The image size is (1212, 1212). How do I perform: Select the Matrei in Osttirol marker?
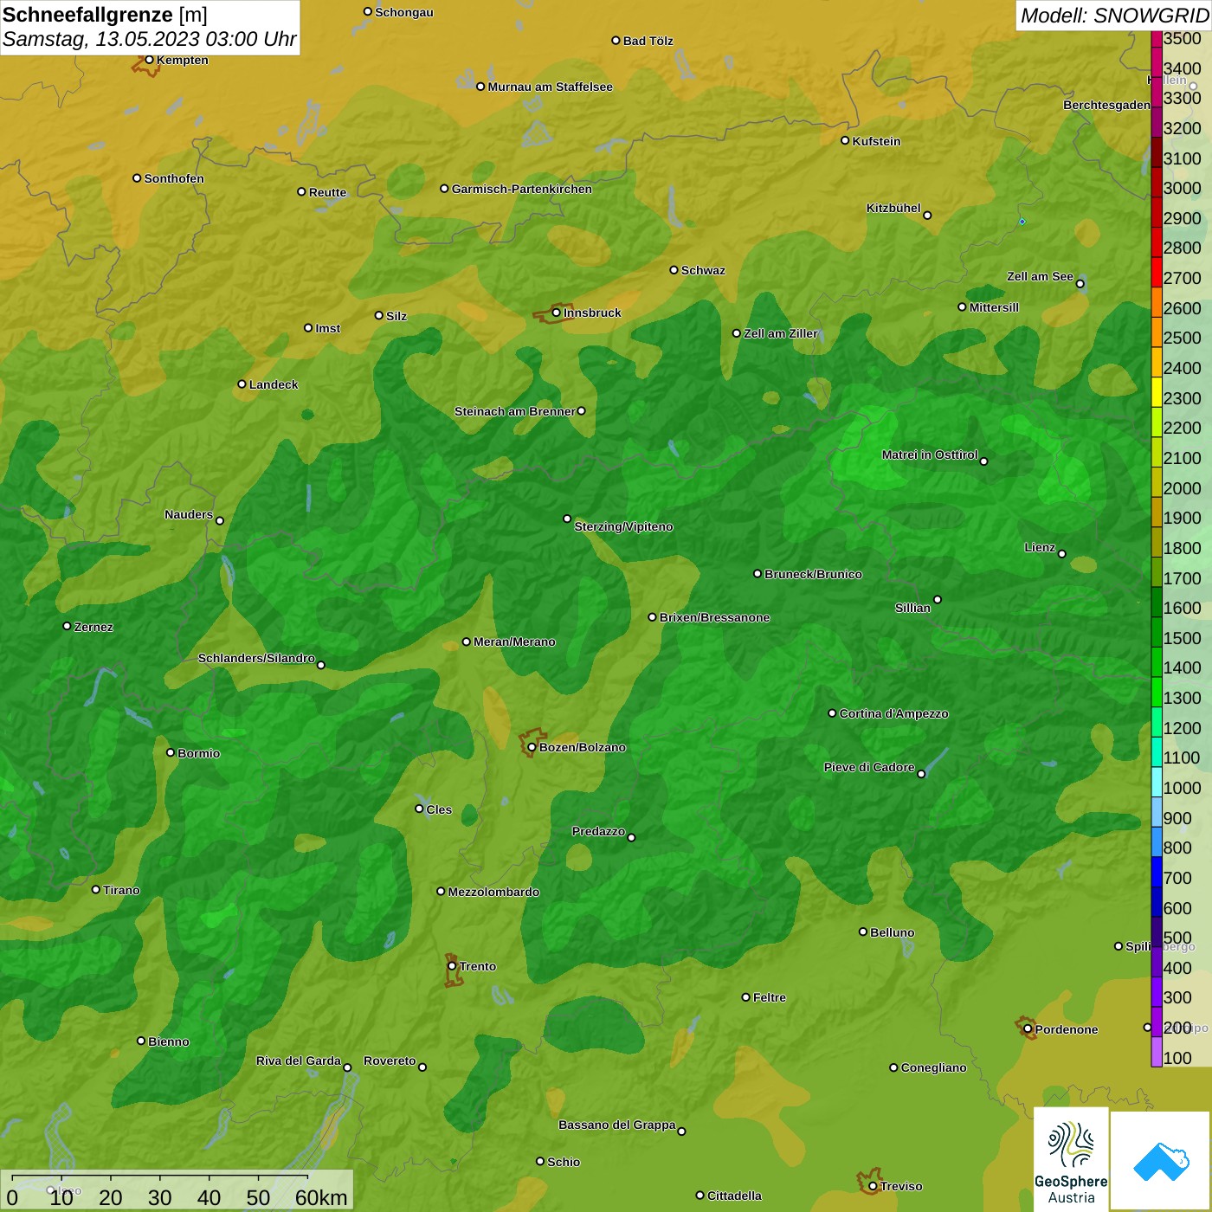coord(983,461)
